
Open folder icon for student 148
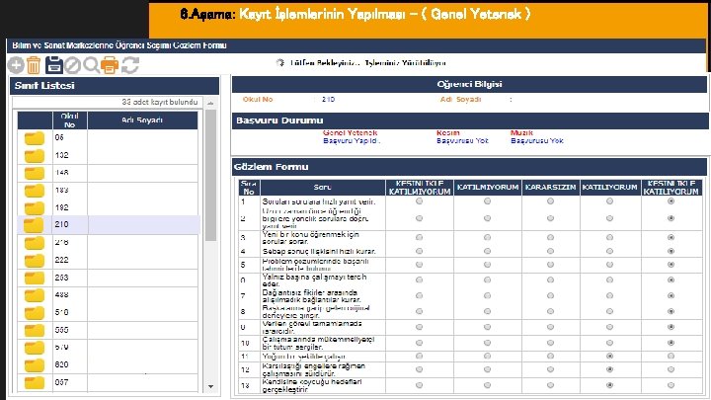(35, 173)
